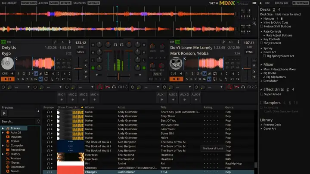Add auxiliary input with AUX 1 plus

click(161, 100)
